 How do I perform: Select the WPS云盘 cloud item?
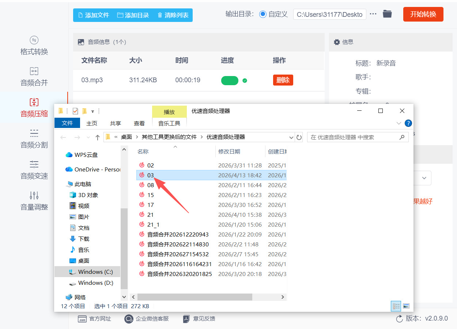pos(82,155)
